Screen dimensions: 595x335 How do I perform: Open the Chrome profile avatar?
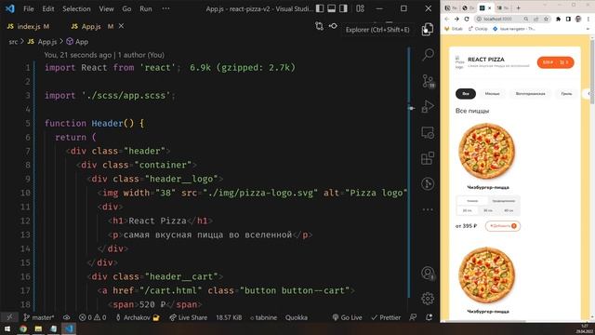coord(578,19)
